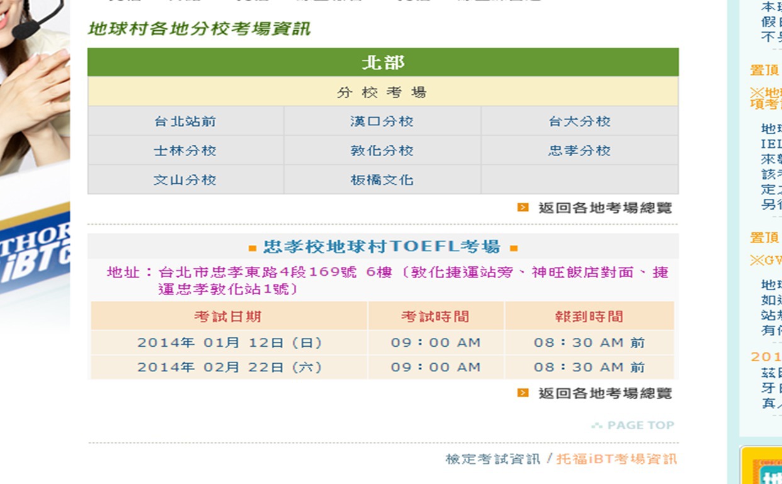Open the 檢定考試資訊 breadcrumb link
Screen dimensions: 782x484
click(493, 459)
